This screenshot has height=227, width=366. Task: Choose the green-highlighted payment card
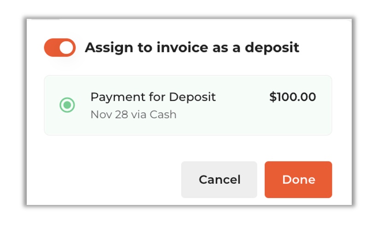[x=188, y=105]
